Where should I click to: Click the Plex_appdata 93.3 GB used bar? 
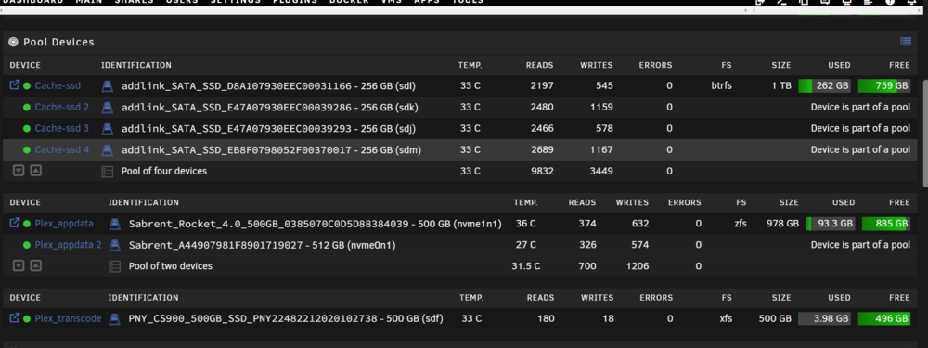pyautogui.click(x=831, y=224)
